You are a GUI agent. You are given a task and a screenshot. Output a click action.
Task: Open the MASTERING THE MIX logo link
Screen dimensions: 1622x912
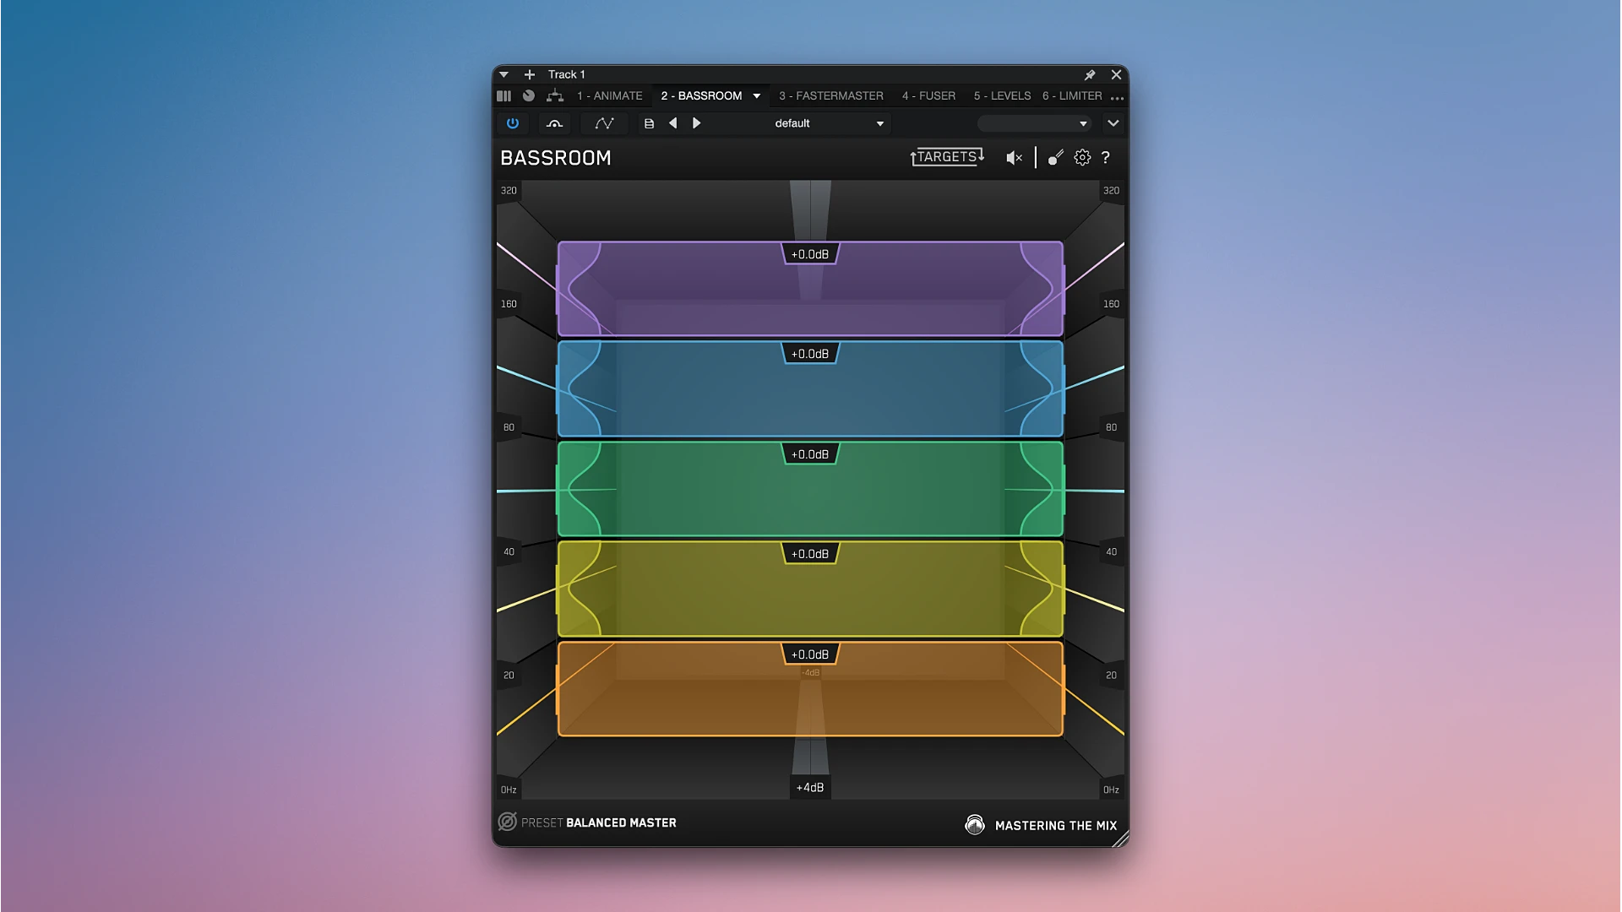pyautogui.click(x=1041, y=825)
